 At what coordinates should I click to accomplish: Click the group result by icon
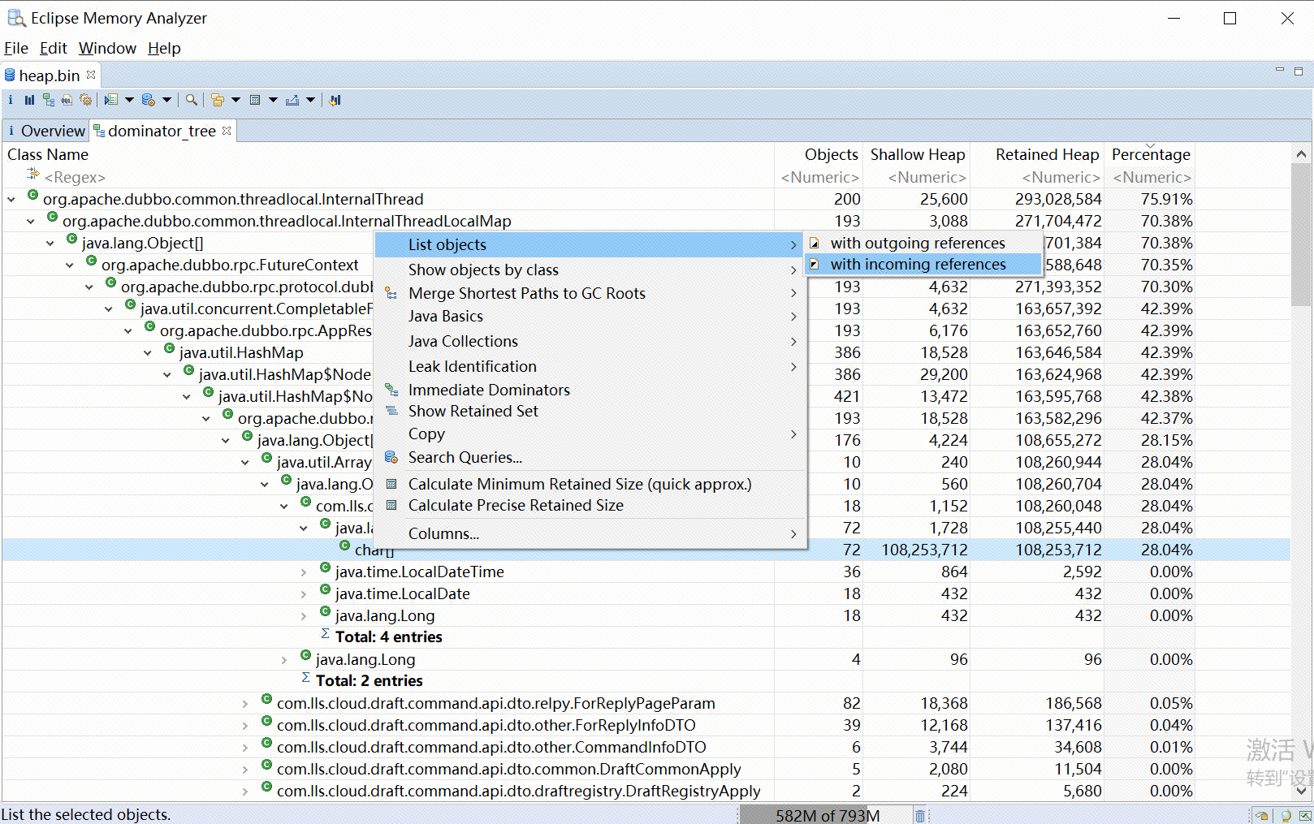click(217, 100)
